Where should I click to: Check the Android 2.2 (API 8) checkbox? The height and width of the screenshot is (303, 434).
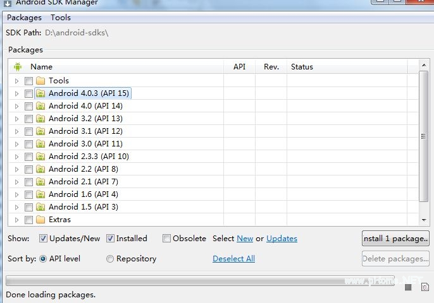(28, 169)
